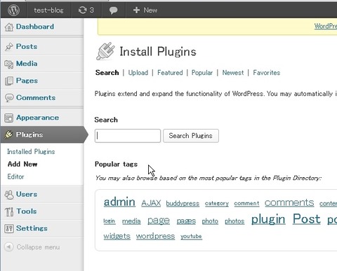Image resolution: width=337 pixels, height=271 pixels.
Task: Switch to the Popular tab
Action: pyautogui.click(x=202, y=73)
